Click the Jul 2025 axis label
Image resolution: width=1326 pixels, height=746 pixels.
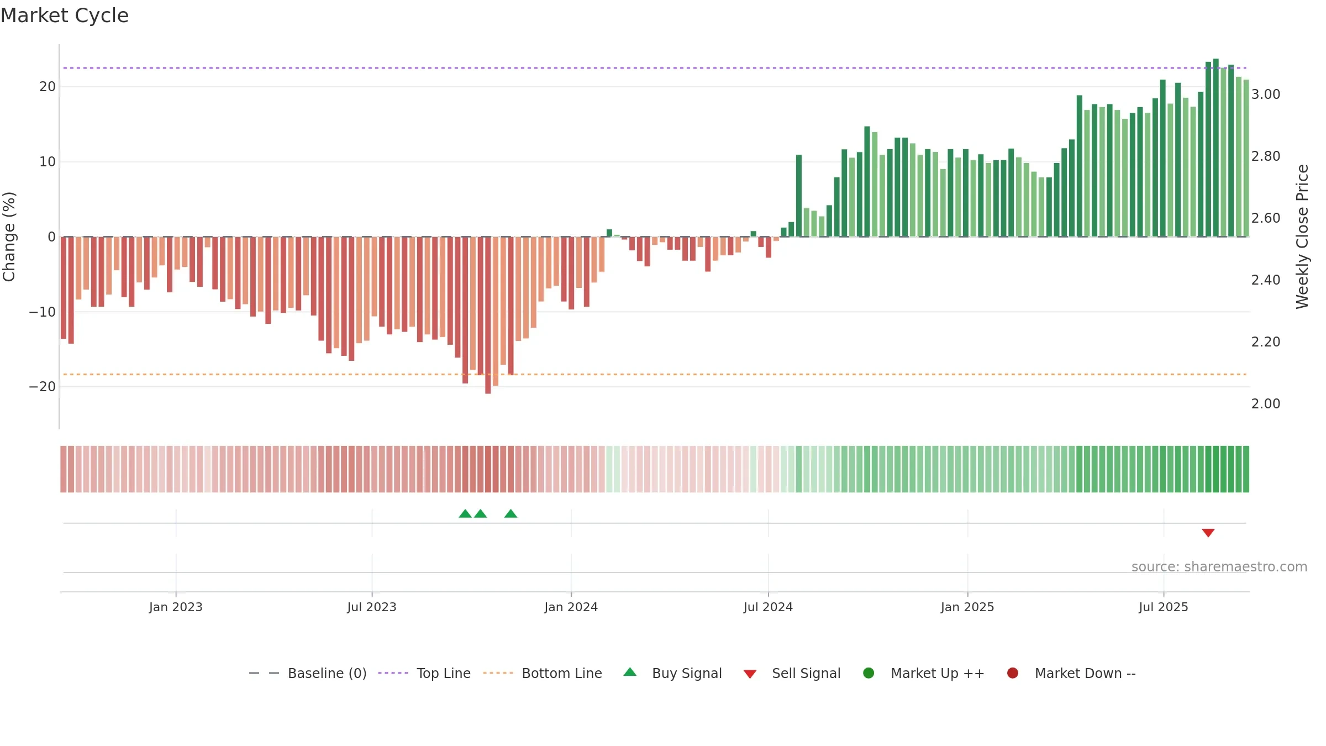1164,607
